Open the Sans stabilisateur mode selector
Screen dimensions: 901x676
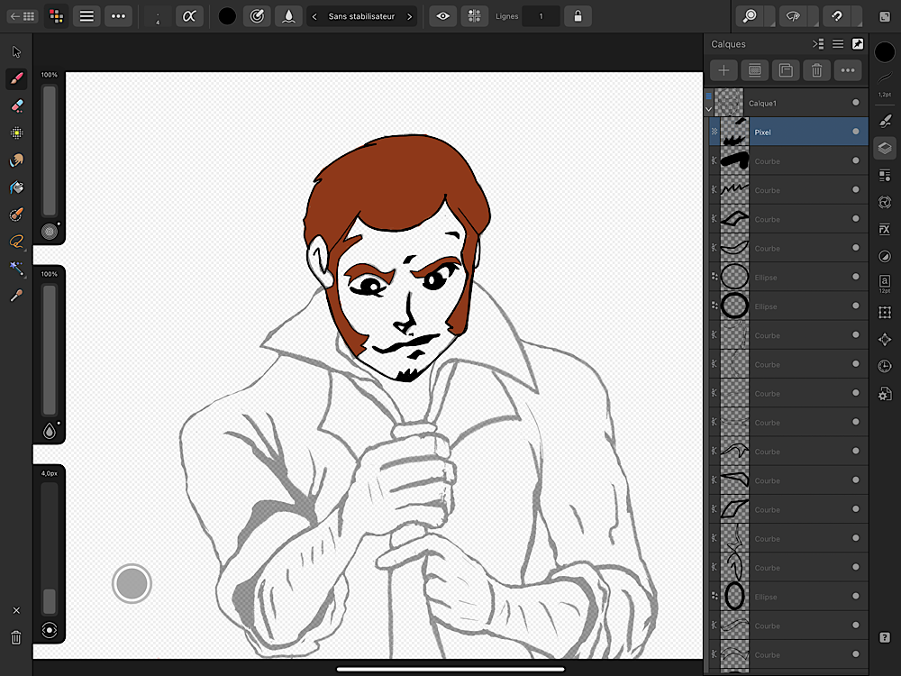click(361, 16)
